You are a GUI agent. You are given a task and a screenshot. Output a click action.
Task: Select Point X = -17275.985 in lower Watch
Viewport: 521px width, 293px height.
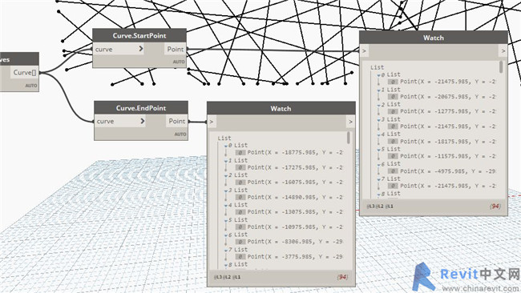tap(295, 167)
